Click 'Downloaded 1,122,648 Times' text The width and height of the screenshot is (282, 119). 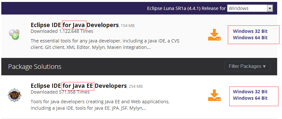click(x=62, y=32)
